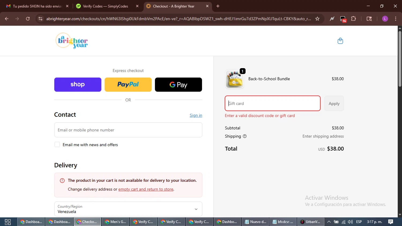Pay with the PayPal express button
Image resolution: width=402 pixels, height=226 pixels.
pyautogui.click(x=128, y=84)
